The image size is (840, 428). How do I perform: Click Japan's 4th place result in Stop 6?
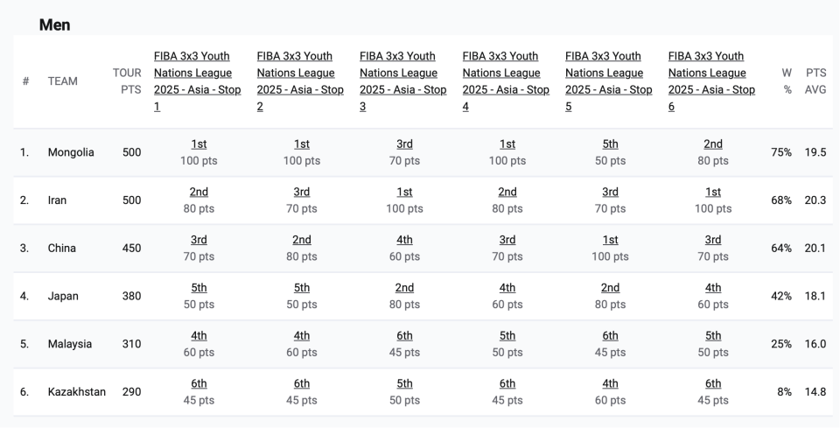pos(713,288)
